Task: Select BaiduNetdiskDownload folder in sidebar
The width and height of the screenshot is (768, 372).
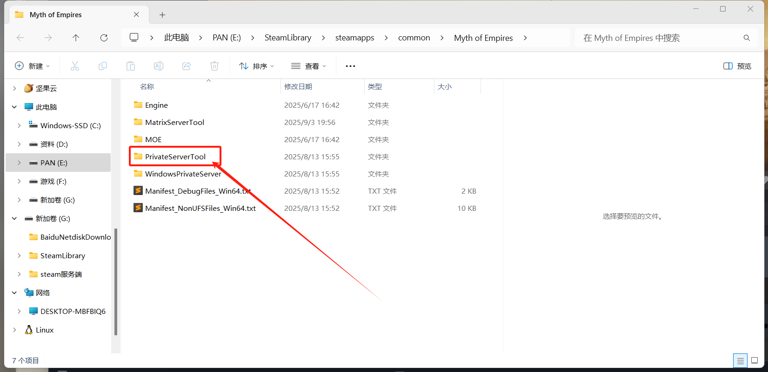Action: (x=70, y=237)
